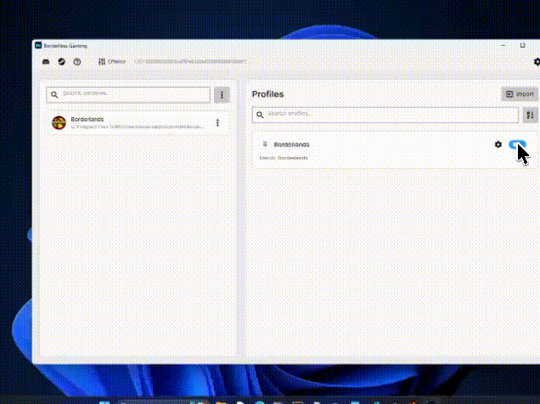
Task: Open the help question mark icon
Action: pos(77,62)
